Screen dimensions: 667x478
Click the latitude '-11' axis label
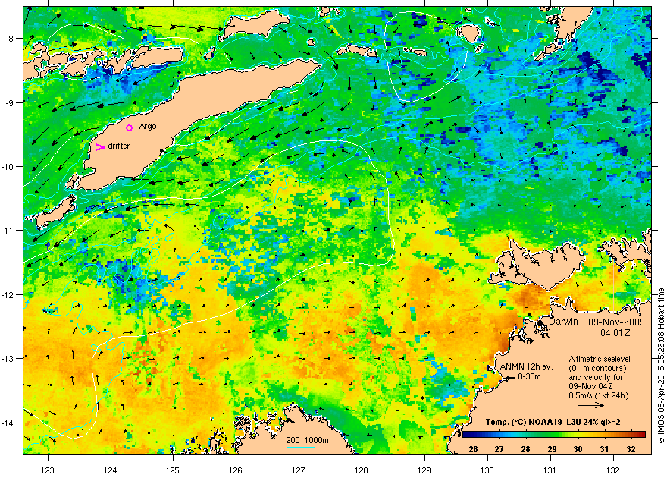pos(9,230)
